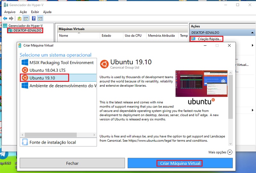Click description pane scroll down arrow
Screen dimensions: 256x173
[230, 144]
